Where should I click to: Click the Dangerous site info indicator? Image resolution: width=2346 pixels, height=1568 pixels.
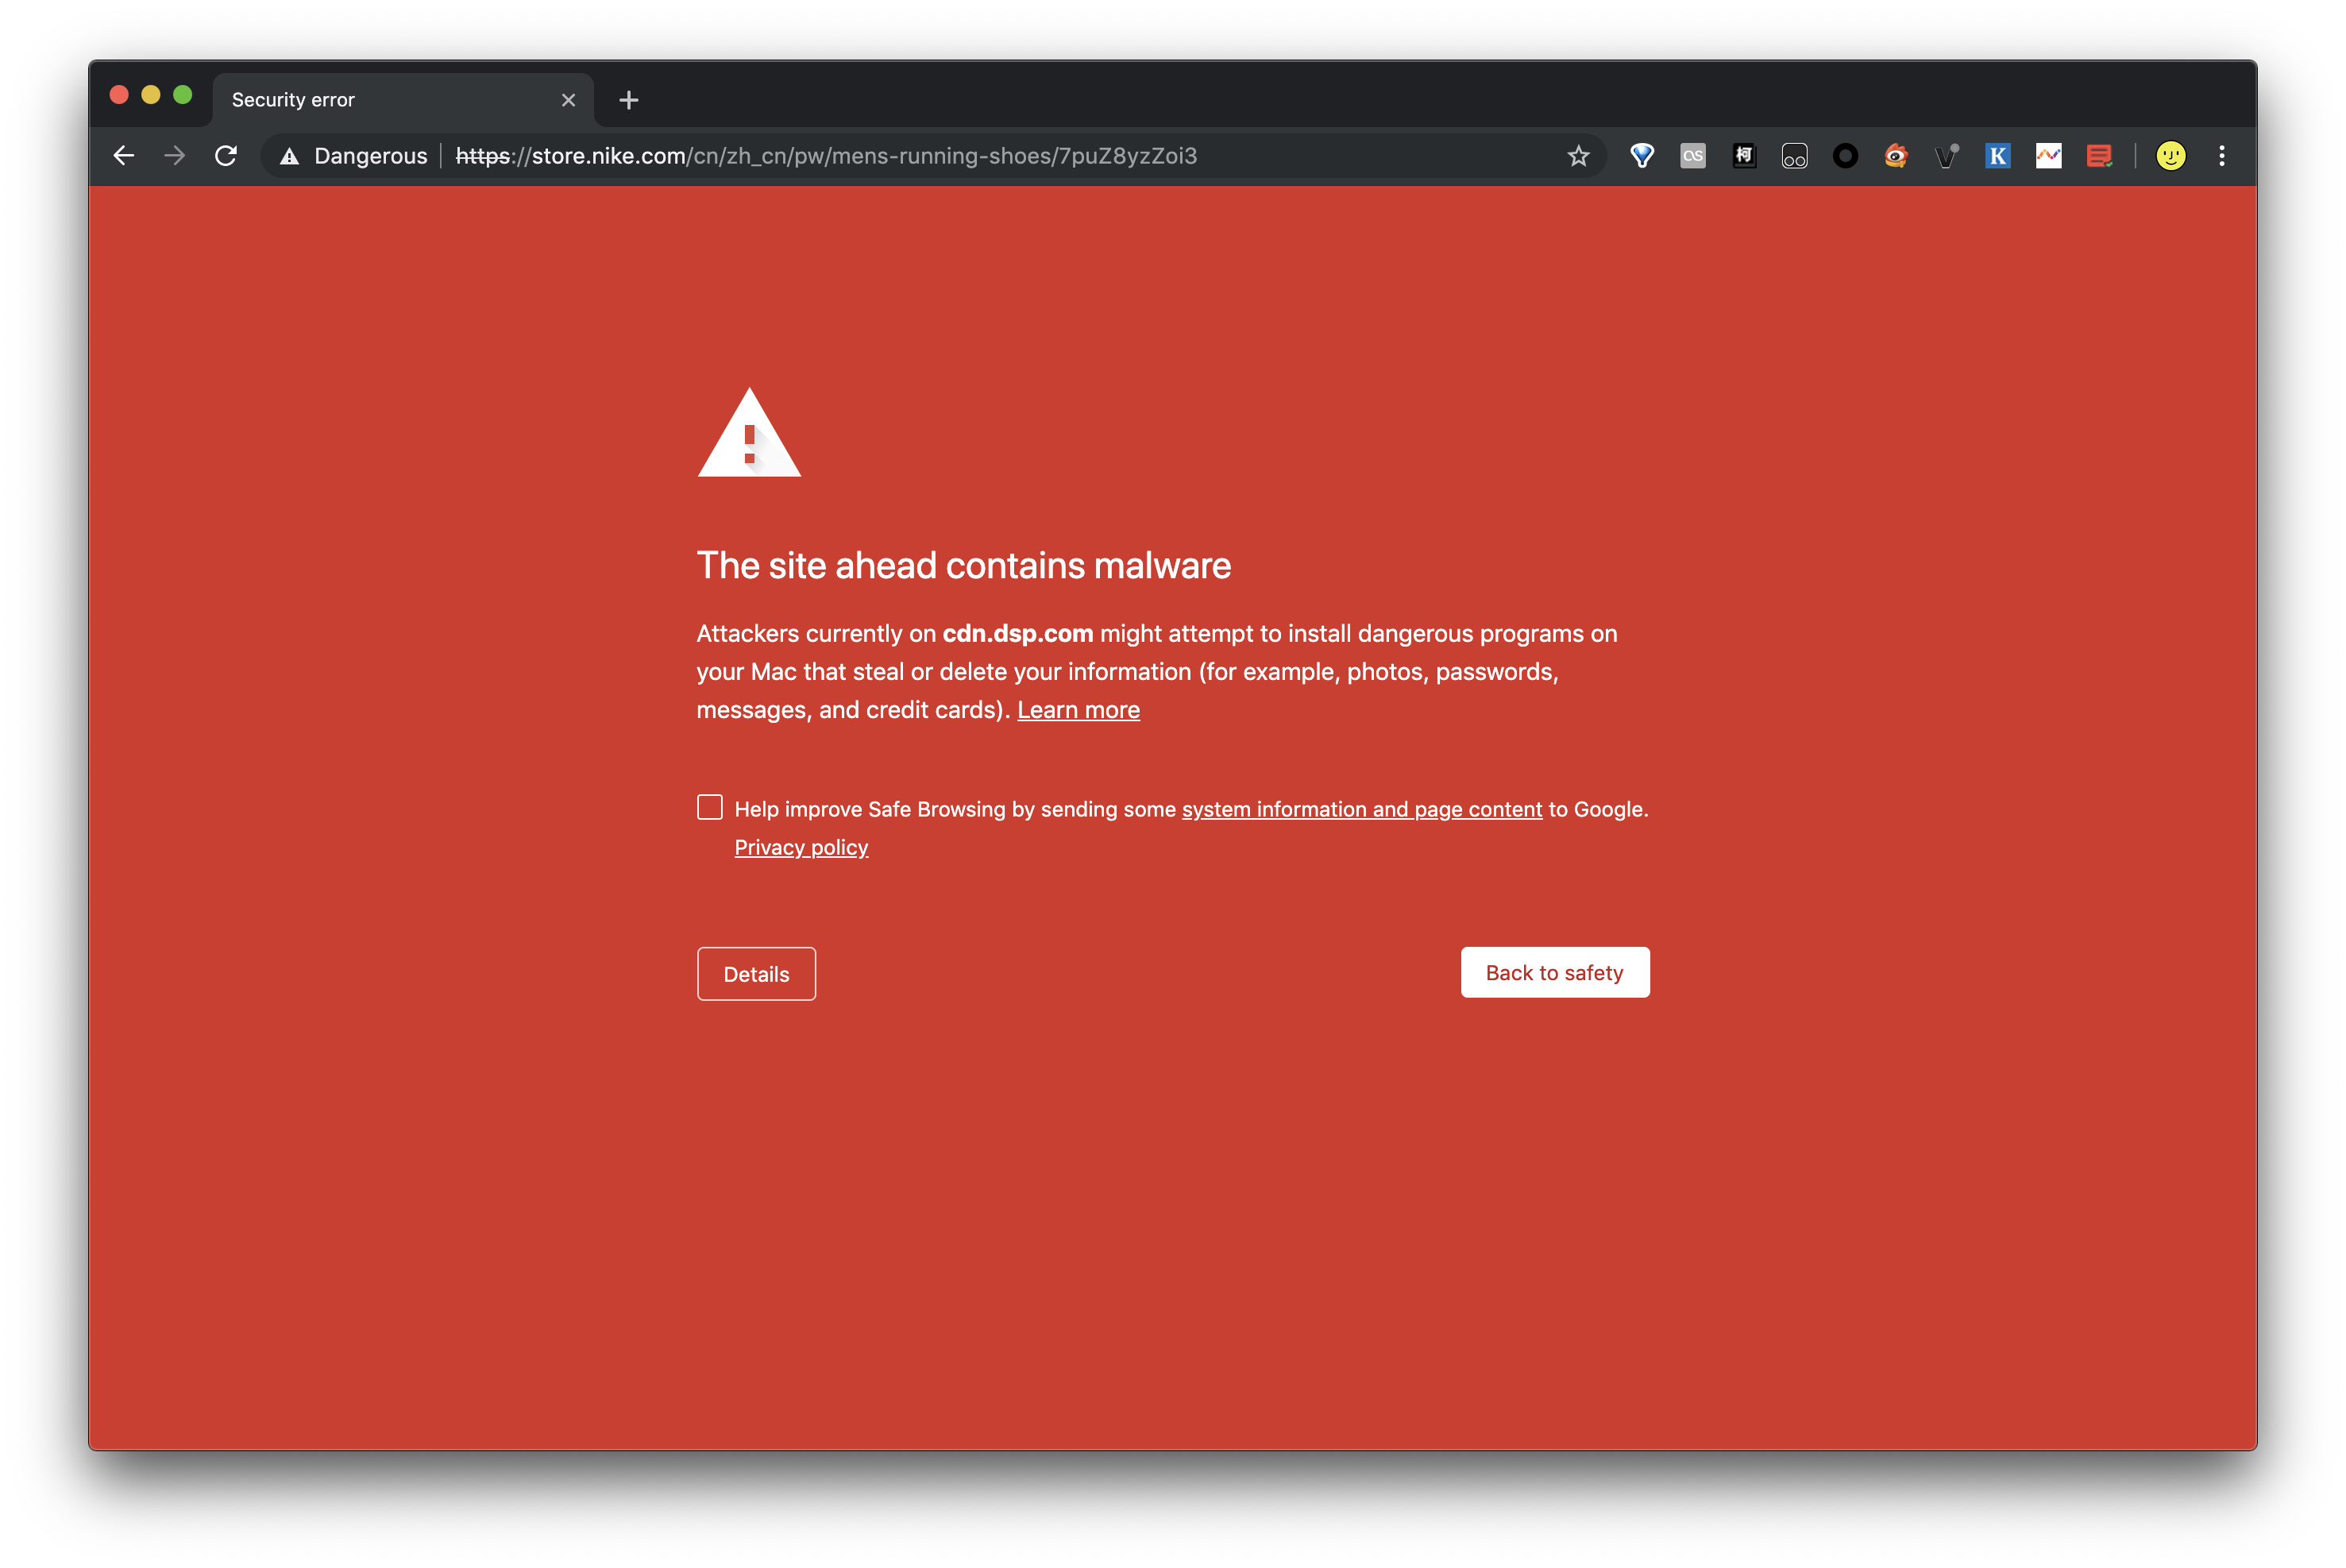[354, 156]
